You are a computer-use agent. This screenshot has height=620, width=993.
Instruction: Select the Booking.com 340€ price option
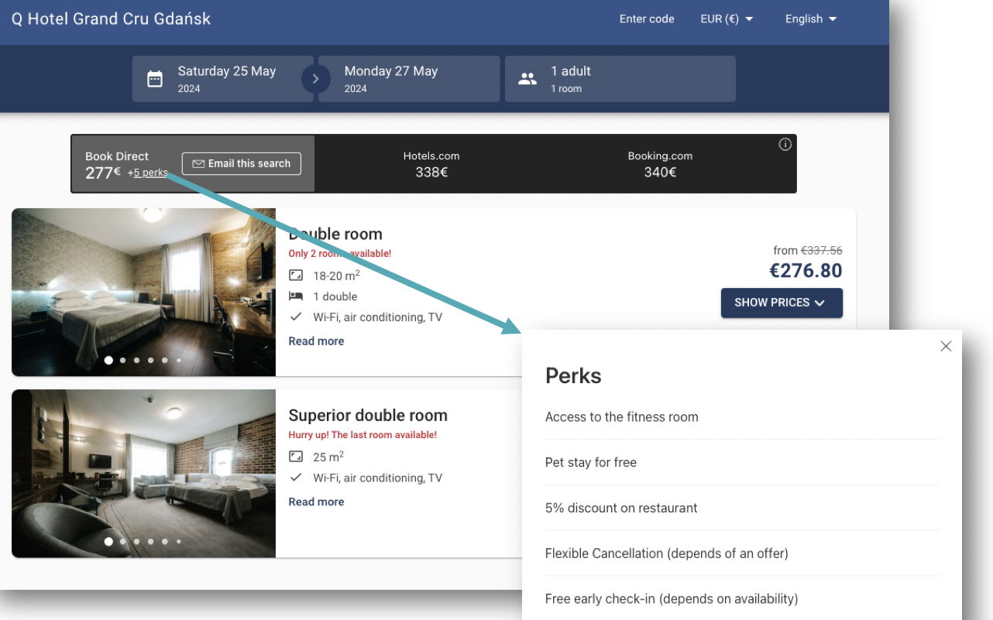[x=660, y=164]
